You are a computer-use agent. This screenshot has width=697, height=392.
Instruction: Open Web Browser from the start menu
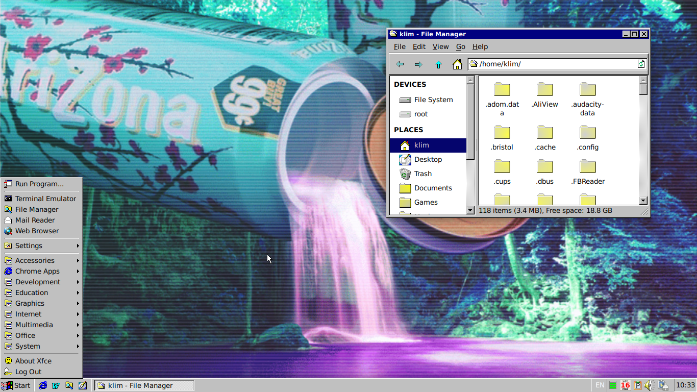[x=42, y=231]
